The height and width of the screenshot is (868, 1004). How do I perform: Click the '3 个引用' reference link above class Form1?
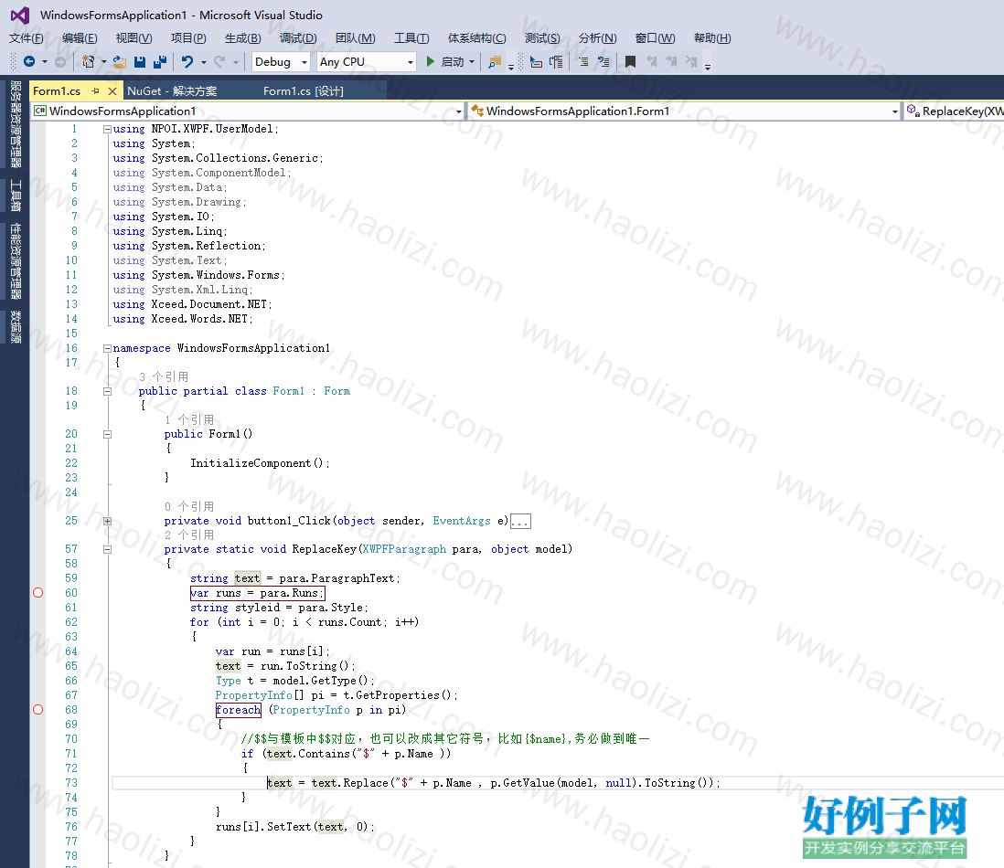(x=164, y=376)
